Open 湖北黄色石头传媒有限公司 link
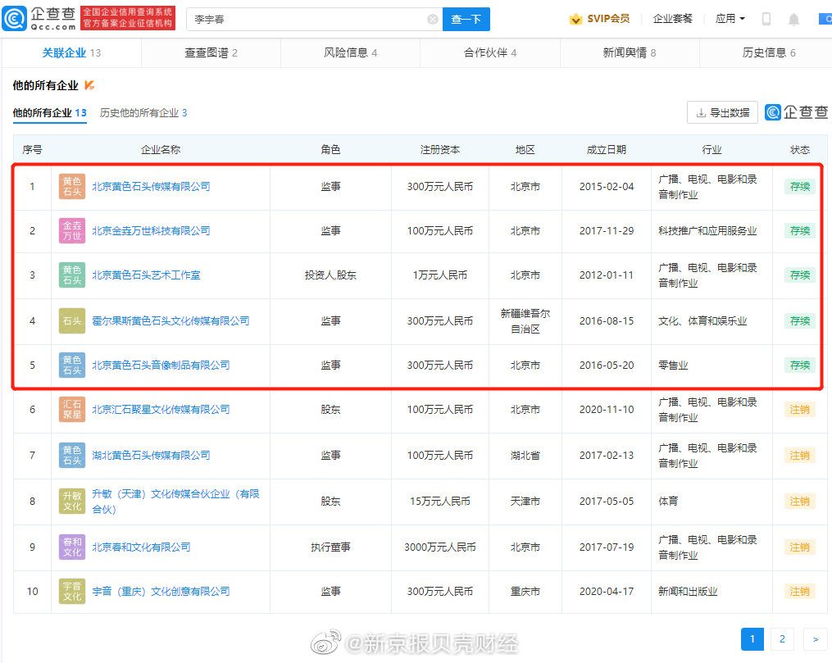The height and width of the screenshot is (663, 832). [151, 455]
